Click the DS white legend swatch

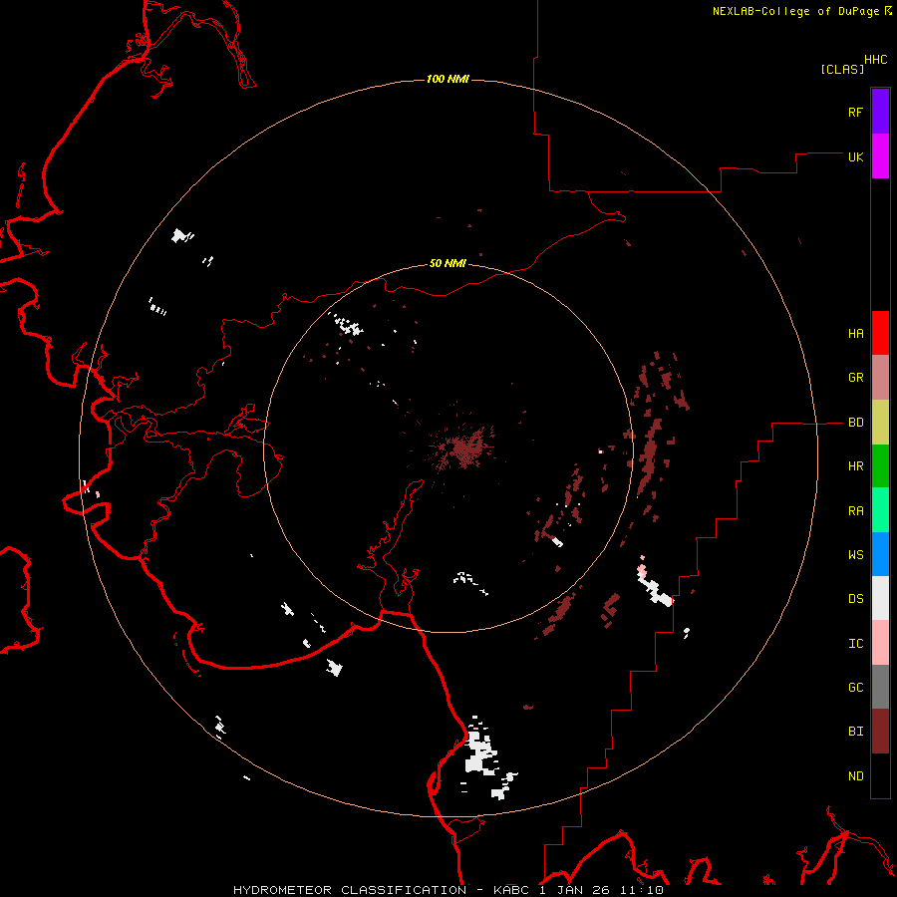[x=880, y=598]
